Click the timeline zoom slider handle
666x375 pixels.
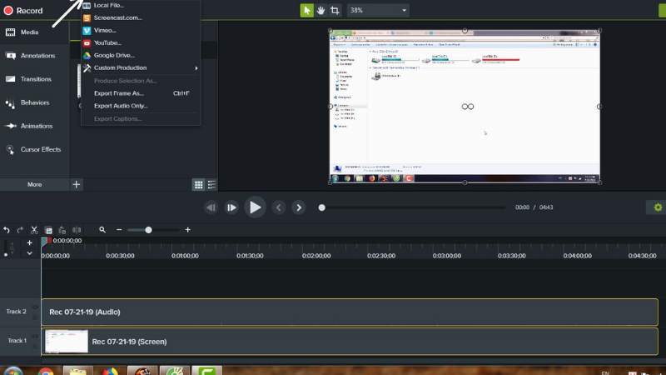(x=148, y=229)
